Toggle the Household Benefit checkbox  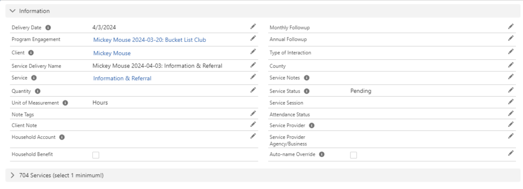pos(96,155)
